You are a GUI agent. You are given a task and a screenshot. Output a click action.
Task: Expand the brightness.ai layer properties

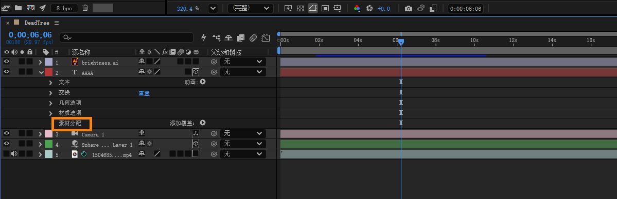tap(40, 62)
